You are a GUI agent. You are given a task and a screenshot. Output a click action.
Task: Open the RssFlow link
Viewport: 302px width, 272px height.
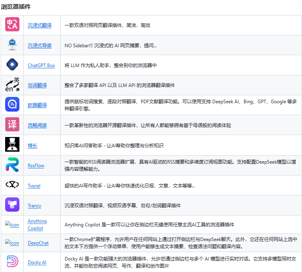coord(36,166)
